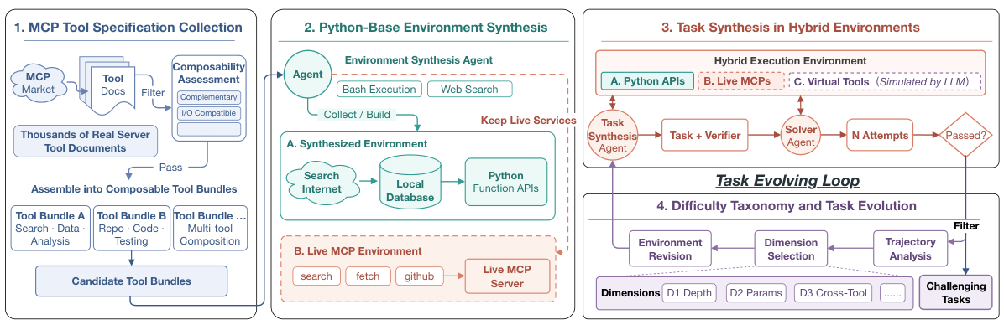Viewport: 1004px width, 330px height.
Task: Click the Complementary criterion box
Action: point(209,98)
